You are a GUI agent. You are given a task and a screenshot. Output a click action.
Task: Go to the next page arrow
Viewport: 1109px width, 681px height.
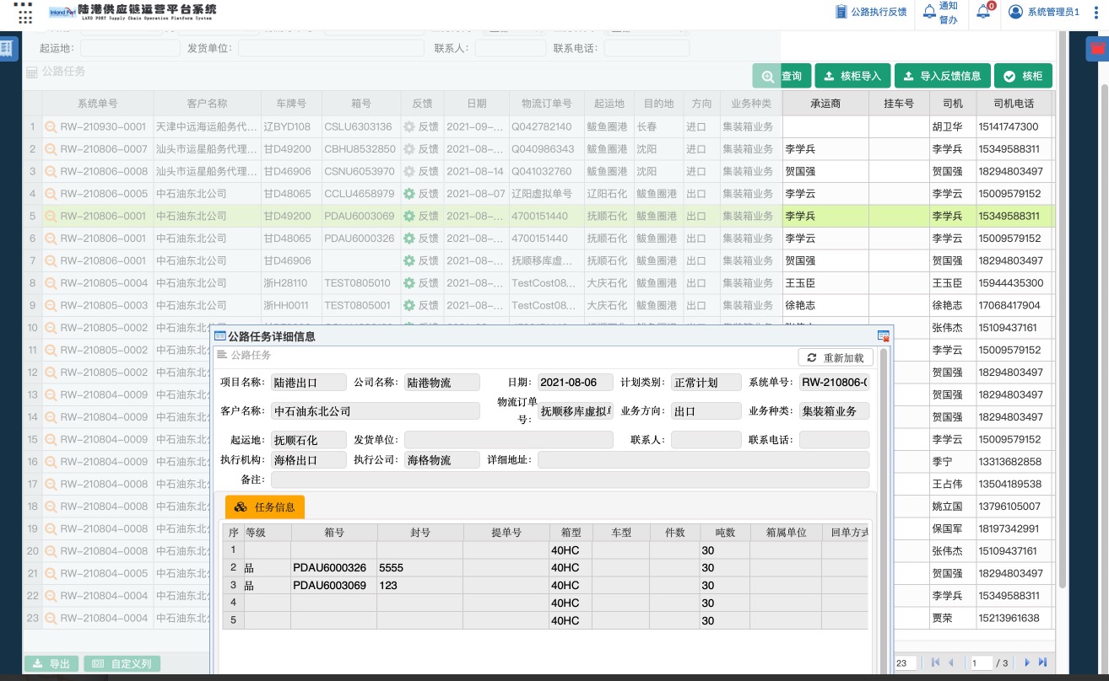click(x=1027, y=663)
